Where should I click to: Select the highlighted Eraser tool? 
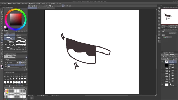point(2,40)
